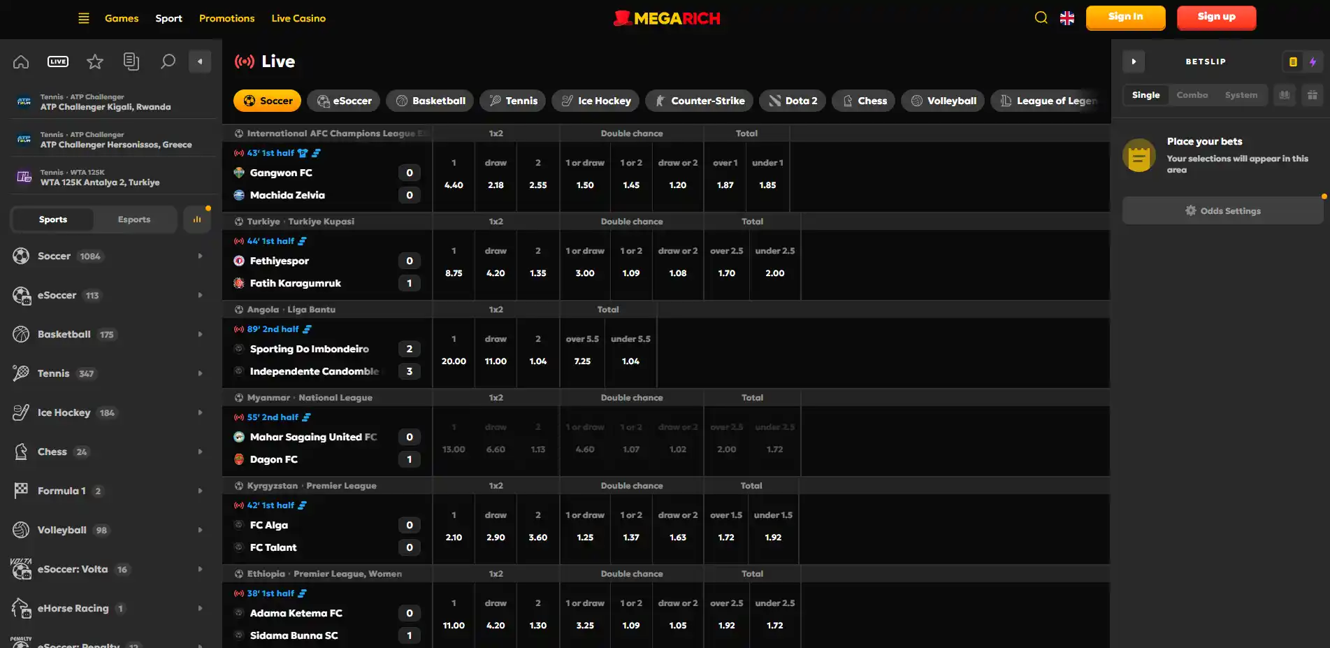Select the Counter-Strike live sport chip
This screenshot has width=1330, height=648.
tap(699, 101)
